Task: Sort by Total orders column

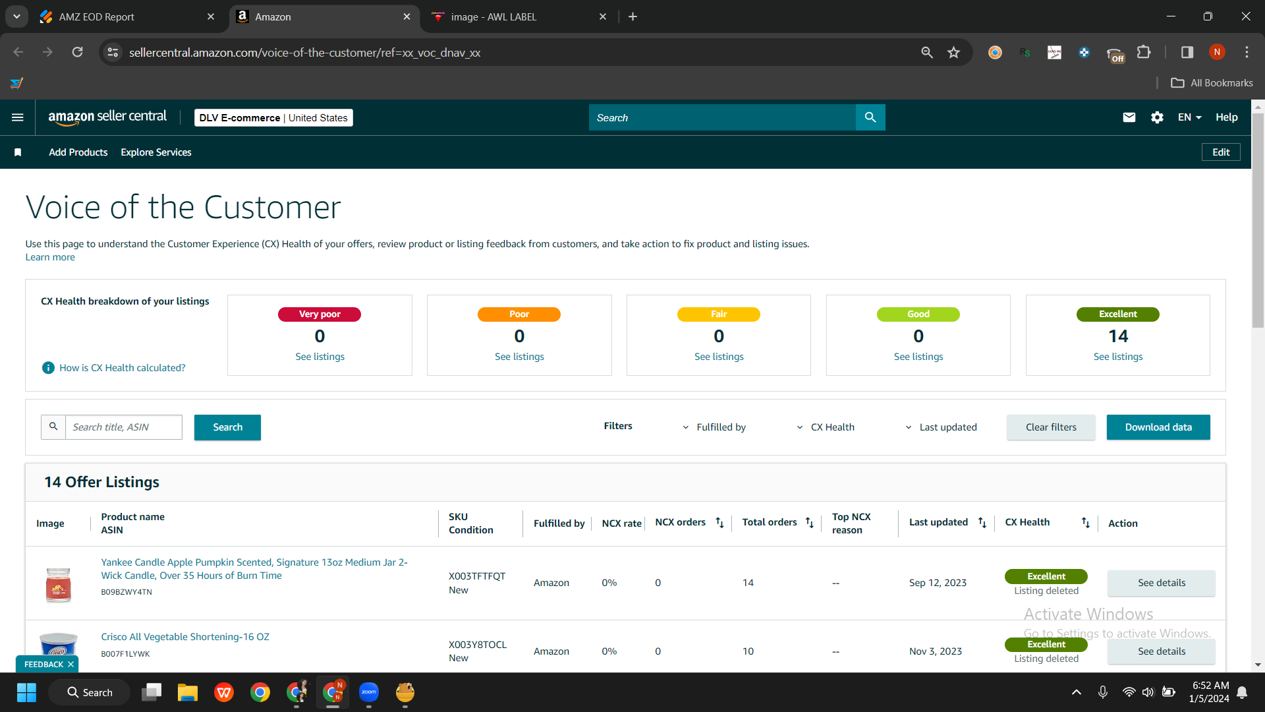Action: 810,523
